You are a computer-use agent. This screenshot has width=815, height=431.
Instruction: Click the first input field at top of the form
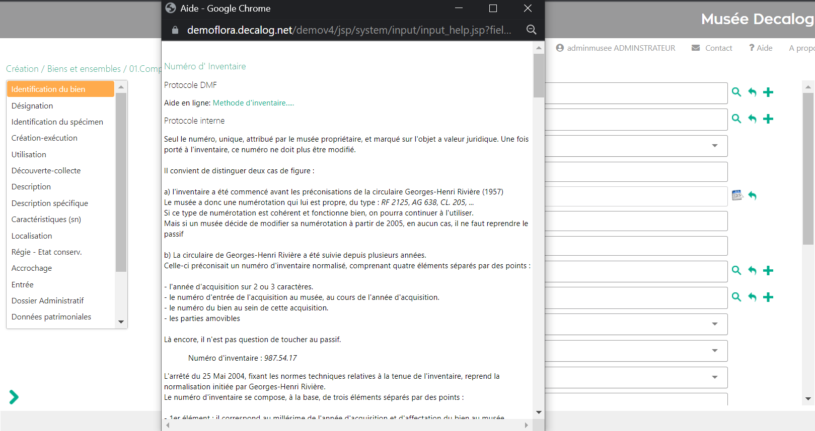[x=636, y=93]
